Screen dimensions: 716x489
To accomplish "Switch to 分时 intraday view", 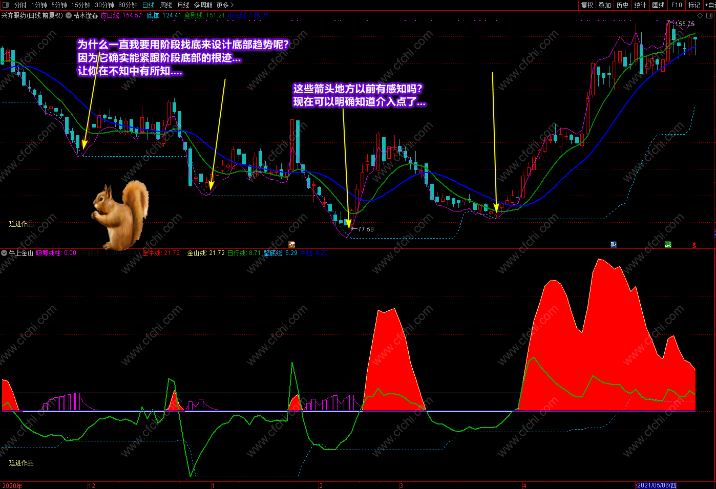I will point(20,5).
